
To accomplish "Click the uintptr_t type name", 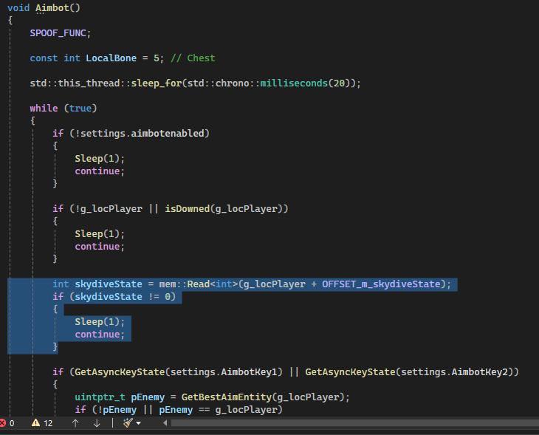I will coord(100,397).
